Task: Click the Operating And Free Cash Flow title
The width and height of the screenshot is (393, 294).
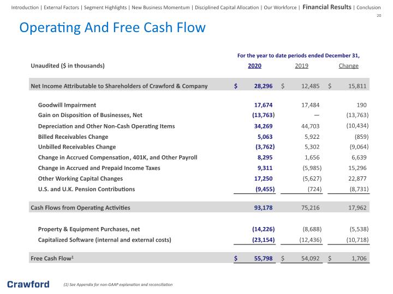Action: (x=112, y=28)
